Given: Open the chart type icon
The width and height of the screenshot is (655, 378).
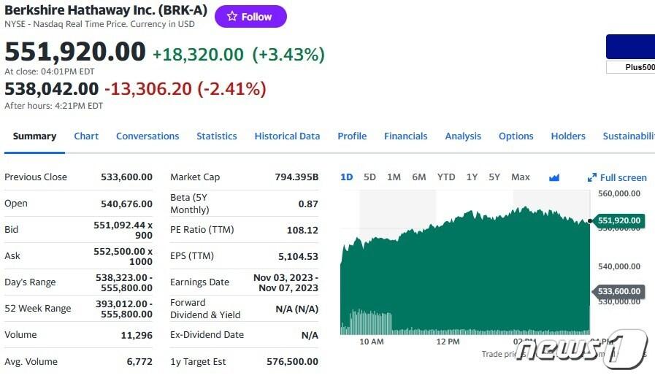Looking at the screenshot, I should pos(554,177).
